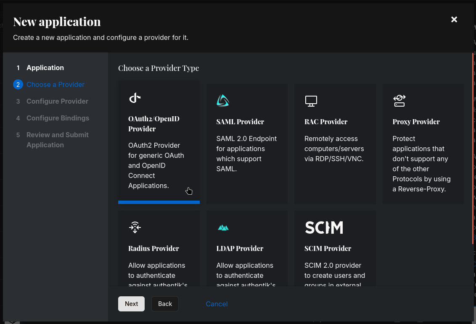Cancel the application wizard
The image size is (476, 324).
pyautogui.click(x=217, y=304)
